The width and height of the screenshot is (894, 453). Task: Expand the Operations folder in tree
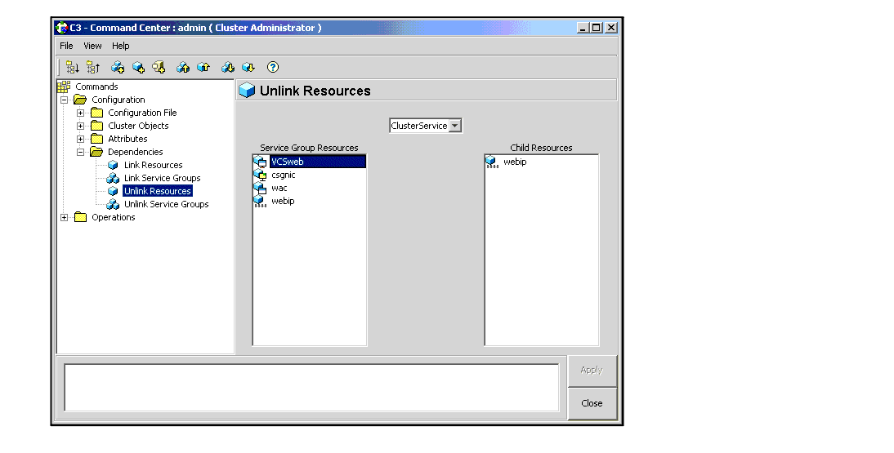[65, 217]
